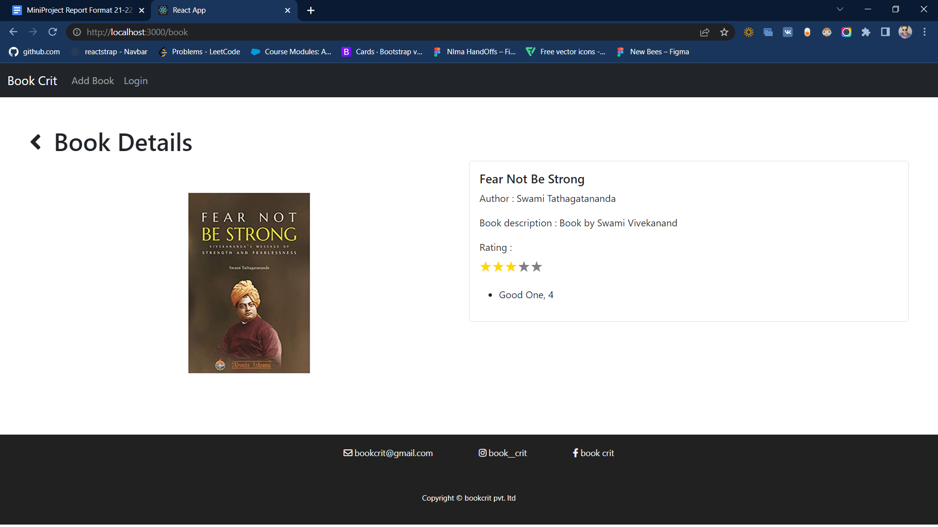The width and height of the screenshot is (938, 527).
Task: Click the Book Crit brand link
Action: coord(32,81)
